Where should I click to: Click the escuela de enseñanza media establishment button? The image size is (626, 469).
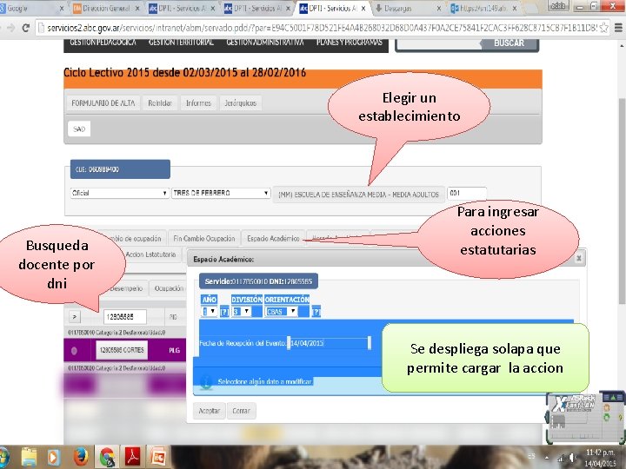pyautogui.click(x=358, y=195)
